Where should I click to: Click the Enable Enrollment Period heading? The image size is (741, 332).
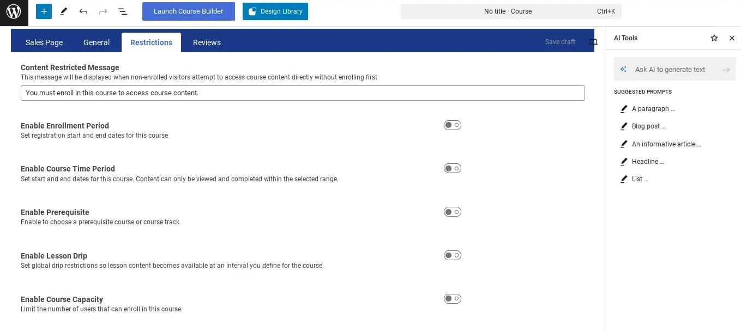click(65, 126)
